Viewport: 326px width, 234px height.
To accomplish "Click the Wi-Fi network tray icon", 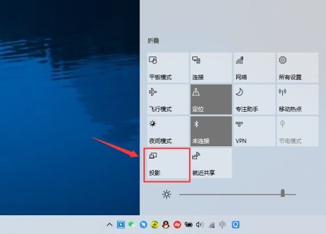I will point(212,225).
